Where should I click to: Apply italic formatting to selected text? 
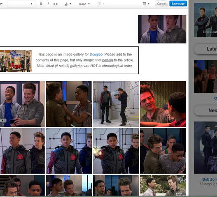pos(48,4)
